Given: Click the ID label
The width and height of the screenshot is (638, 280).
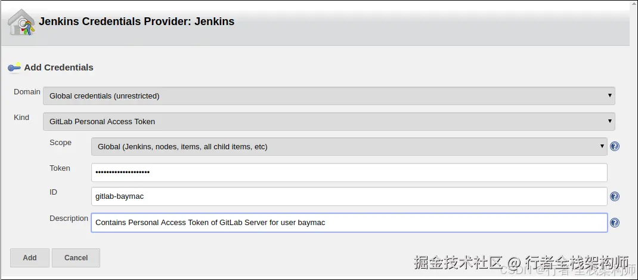Looking at the screenshot, I should pos(53,192).
